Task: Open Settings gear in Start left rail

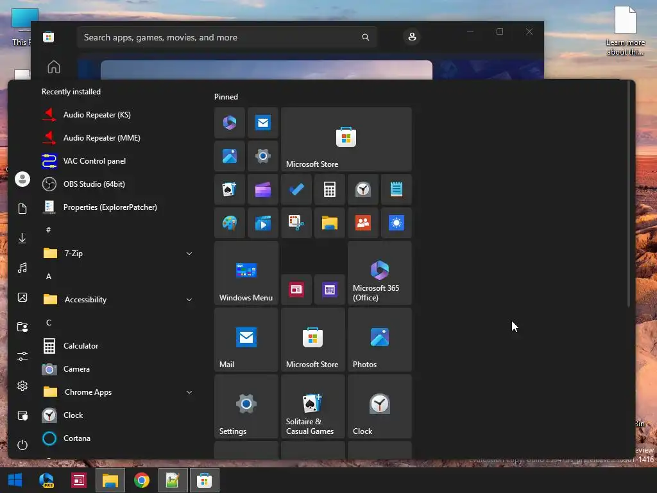Action: point(22,386)
